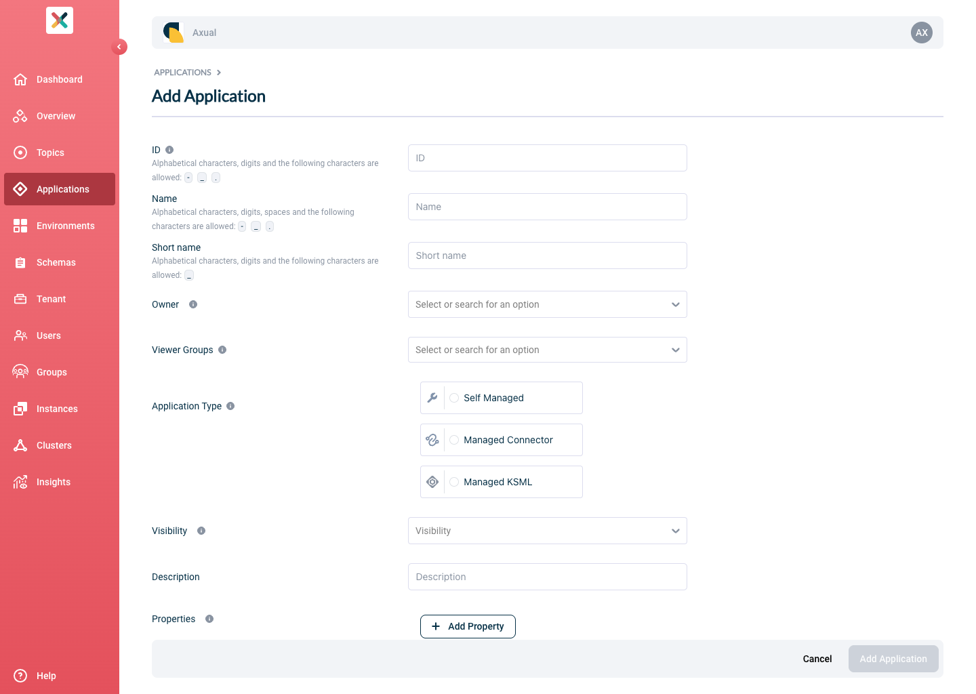
Task: Focus the Description input field
Action: (548, 577)
